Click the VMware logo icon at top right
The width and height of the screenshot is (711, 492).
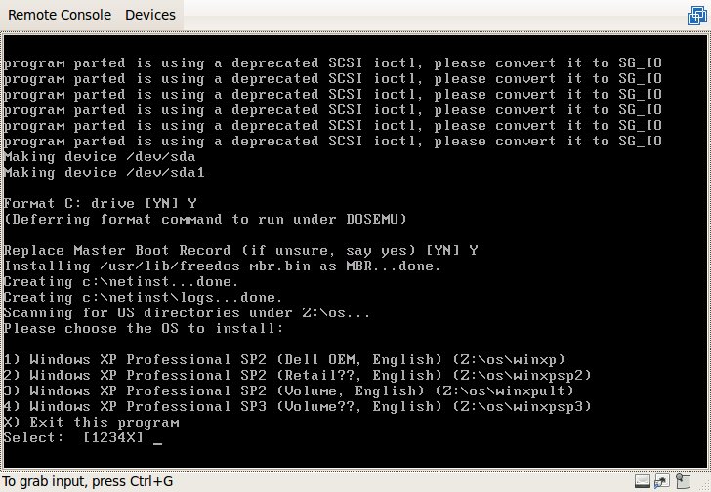[x=696, y=15]
